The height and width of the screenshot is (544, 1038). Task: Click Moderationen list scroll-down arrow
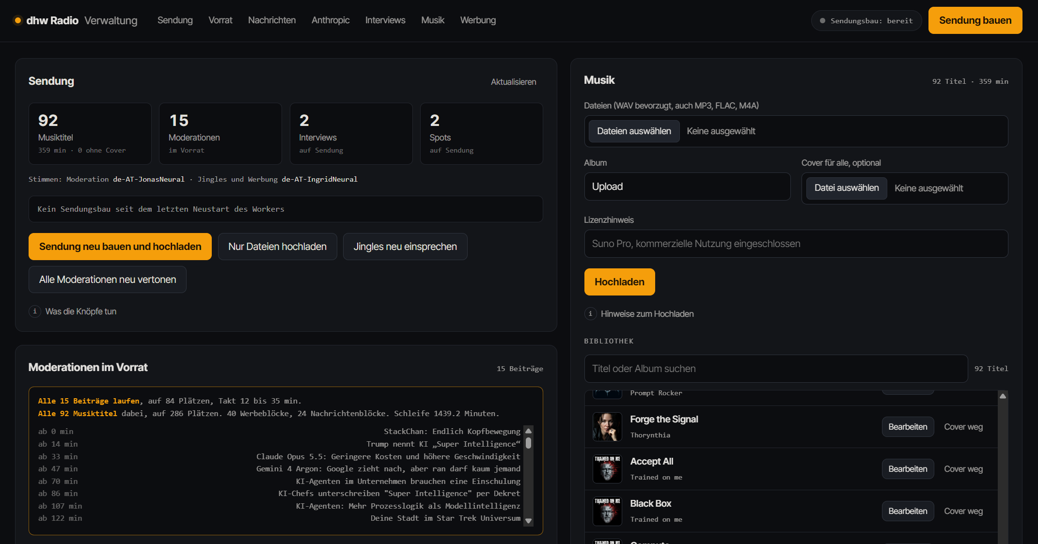[x=529, y=521]
